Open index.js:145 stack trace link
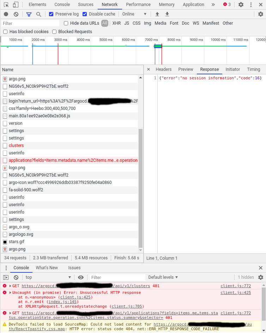Screen dimensions: 266x333 coord(63,302)
